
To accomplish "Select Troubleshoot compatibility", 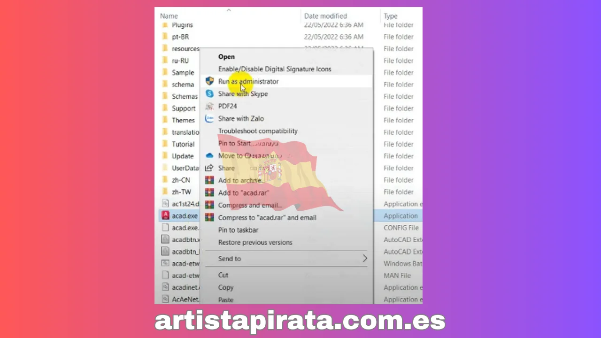I will 258,131.
